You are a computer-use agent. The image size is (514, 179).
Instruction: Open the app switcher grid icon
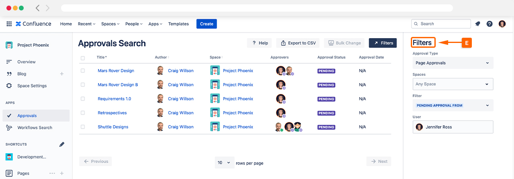[9, 24]
